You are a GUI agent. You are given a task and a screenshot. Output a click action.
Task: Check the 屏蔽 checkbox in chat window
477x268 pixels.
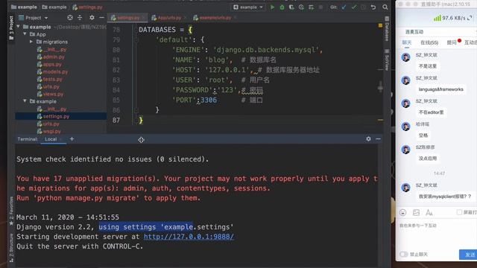coord(459,212)
